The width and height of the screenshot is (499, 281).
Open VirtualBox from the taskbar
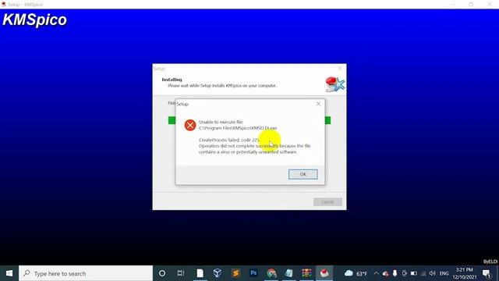(x=218, y=273)
